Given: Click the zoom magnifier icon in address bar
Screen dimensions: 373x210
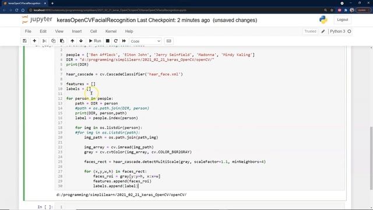Looking at the screenshot, I should [x=325, y=10].
